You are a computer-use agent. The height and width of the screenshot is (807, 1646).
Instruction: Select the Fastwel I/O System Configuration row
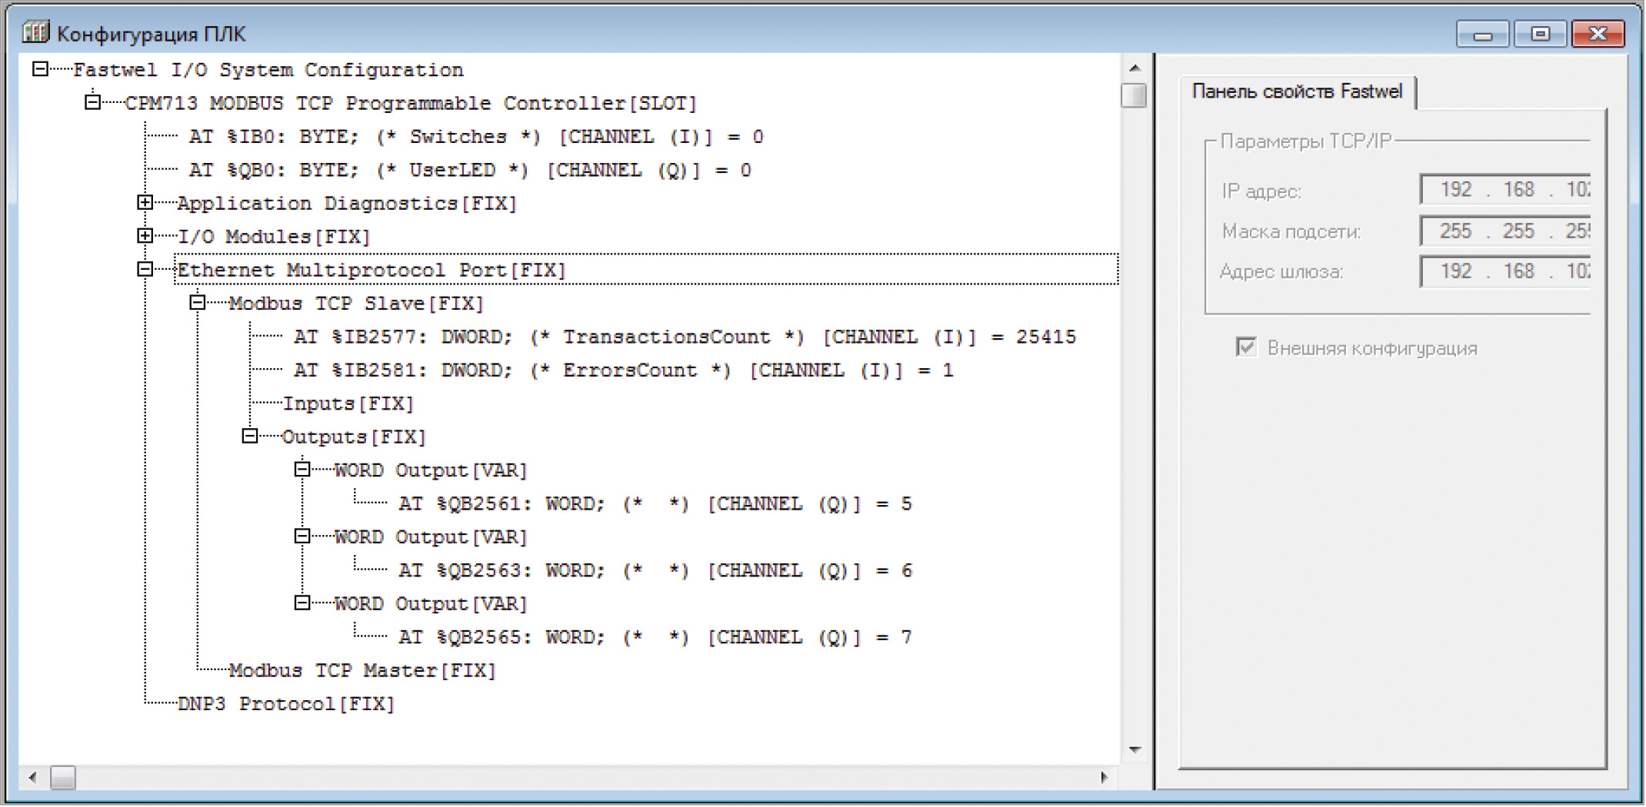point(268,70)
